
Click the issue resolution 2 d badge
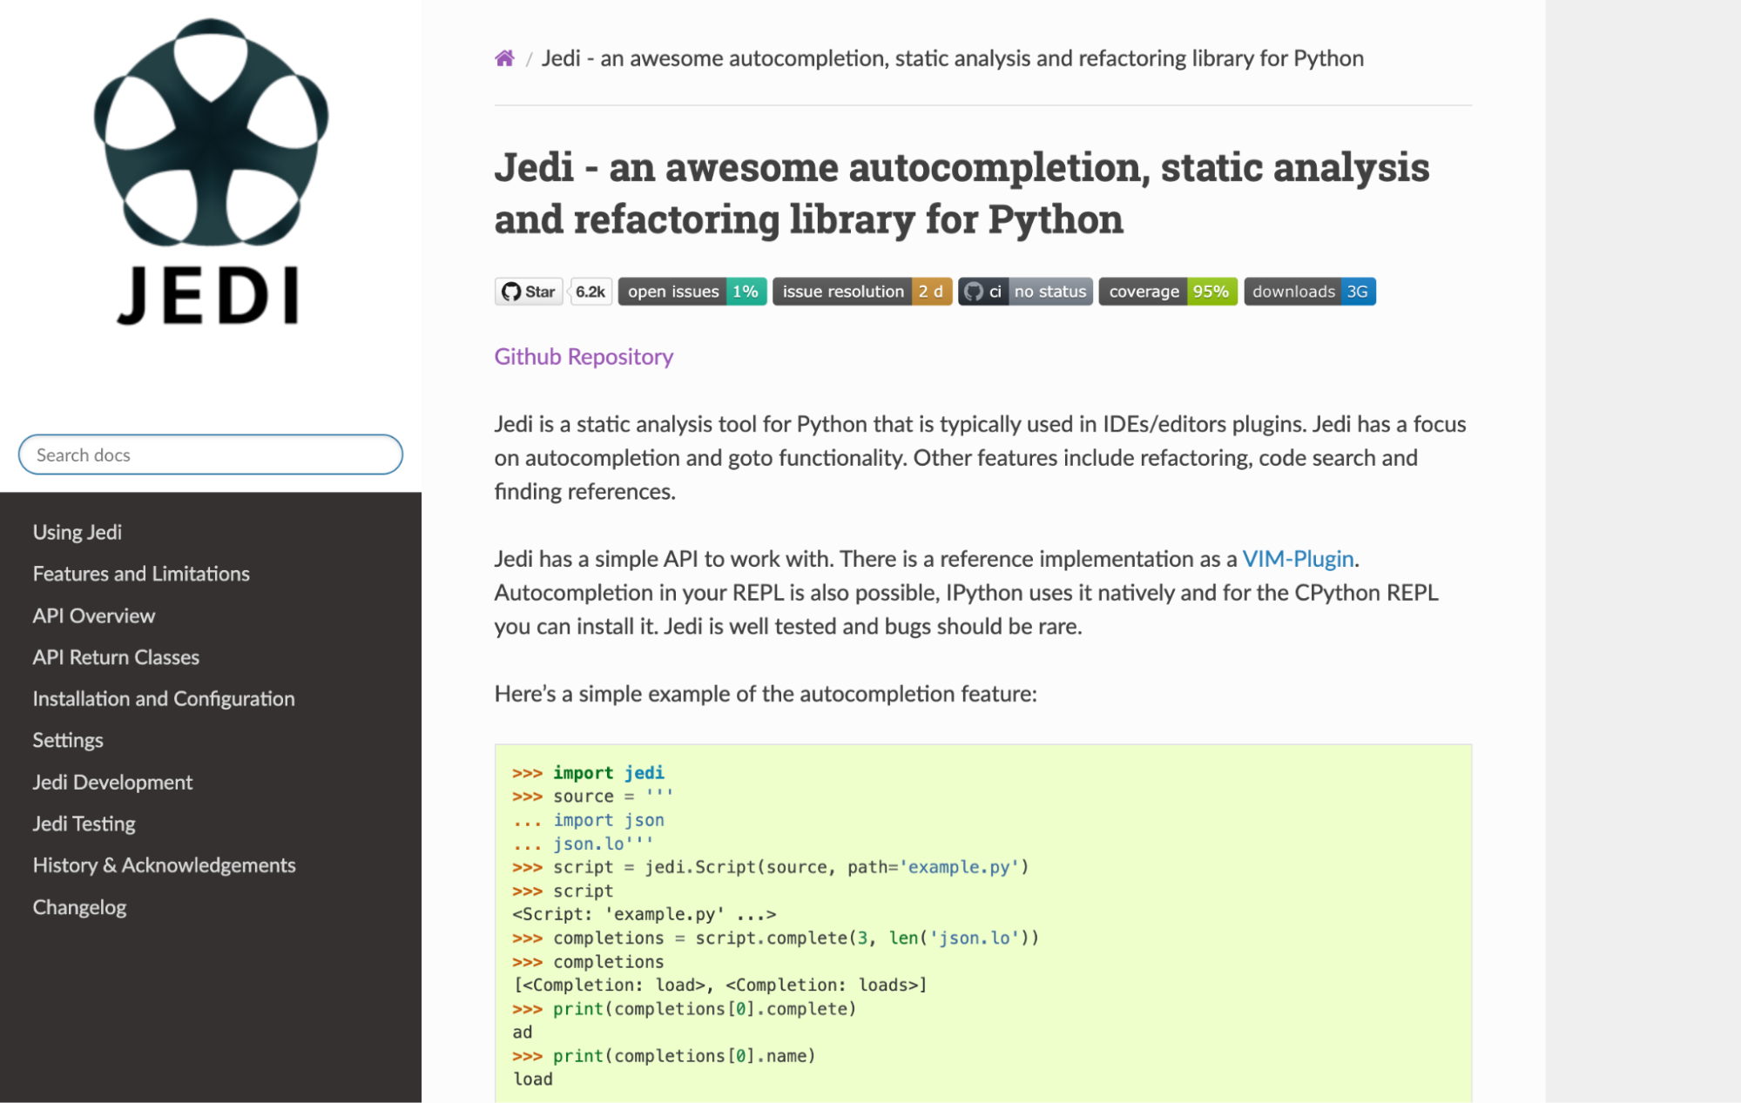862,292
